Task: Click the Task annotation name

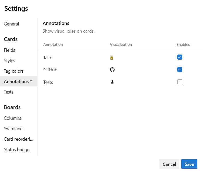Action: click(x=47, y=58)
